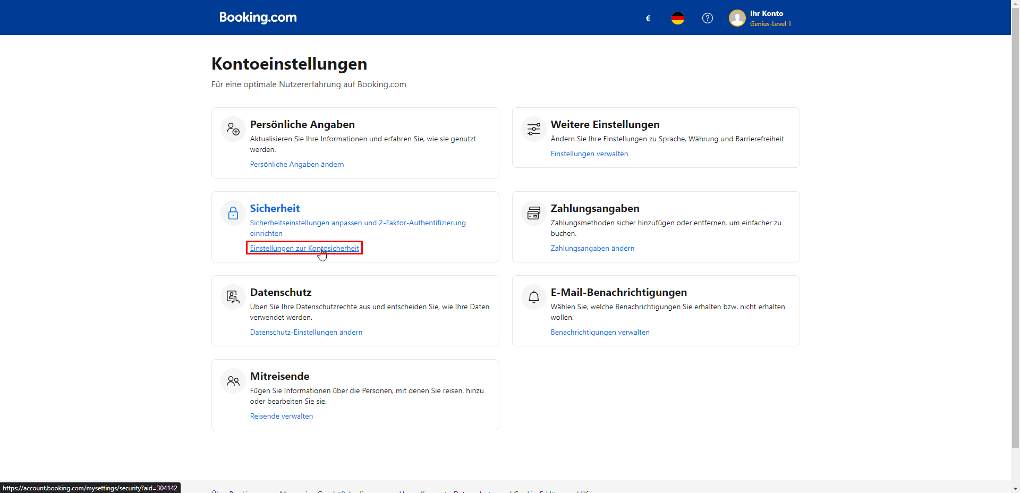Open the Euro currency selector
This screenshot has width=1020, height=493.
[x=648, y=18]
